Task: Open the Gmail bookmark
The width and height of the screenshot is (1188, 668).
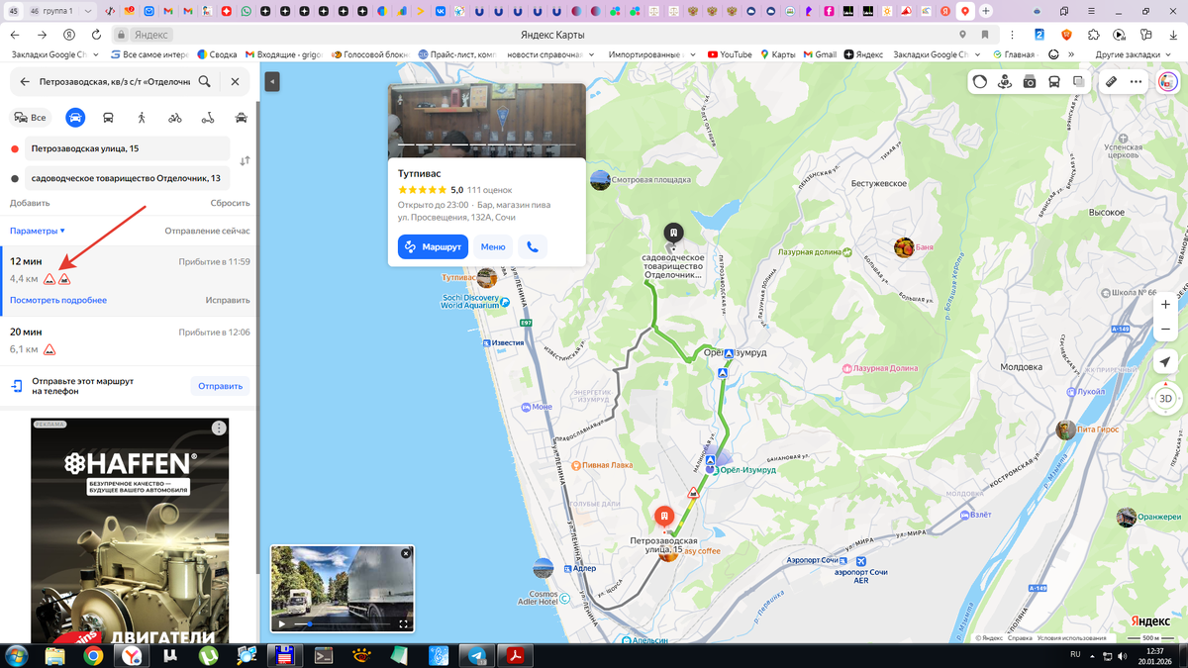Action: [x=820, y=54]
